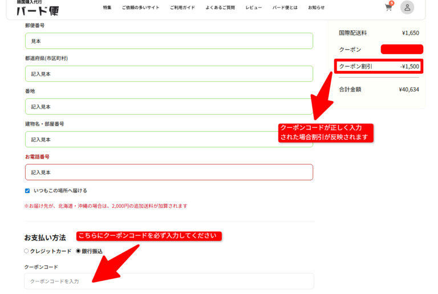Click the 郵便番号 input field
438x294 pixels.
point(169,41)
